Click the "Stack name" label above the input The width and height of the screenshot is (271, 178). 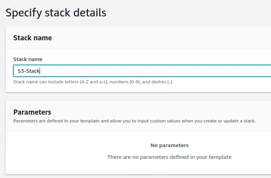28,59
